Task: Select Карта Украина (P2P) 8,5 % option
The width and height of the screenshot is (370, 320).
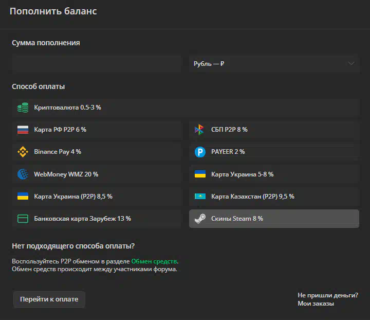Action: pos(97,196)
